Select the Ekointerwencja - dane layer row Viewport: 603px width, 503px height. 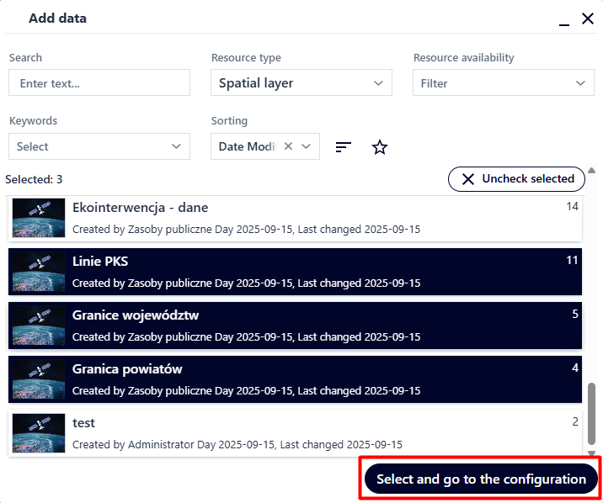point(295,218)
